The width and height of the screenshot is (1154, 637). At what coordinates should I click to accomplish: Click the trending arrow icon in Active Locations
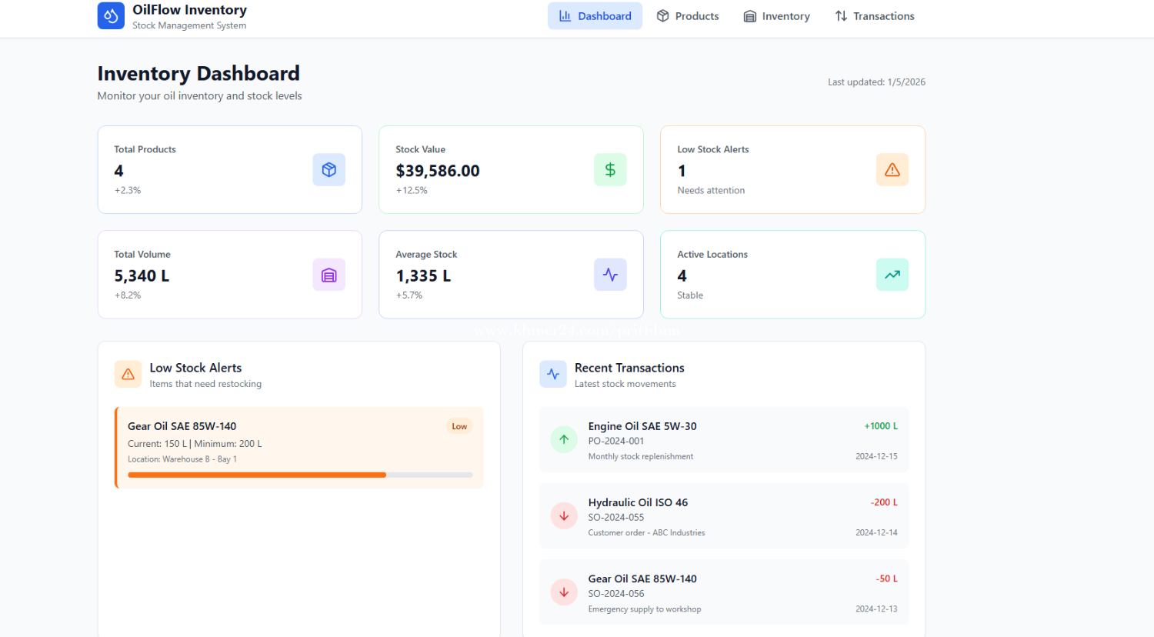coord(892,275)
